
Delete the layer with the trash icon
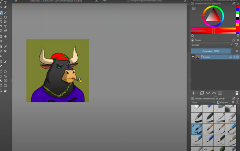(x=237, y=93)
